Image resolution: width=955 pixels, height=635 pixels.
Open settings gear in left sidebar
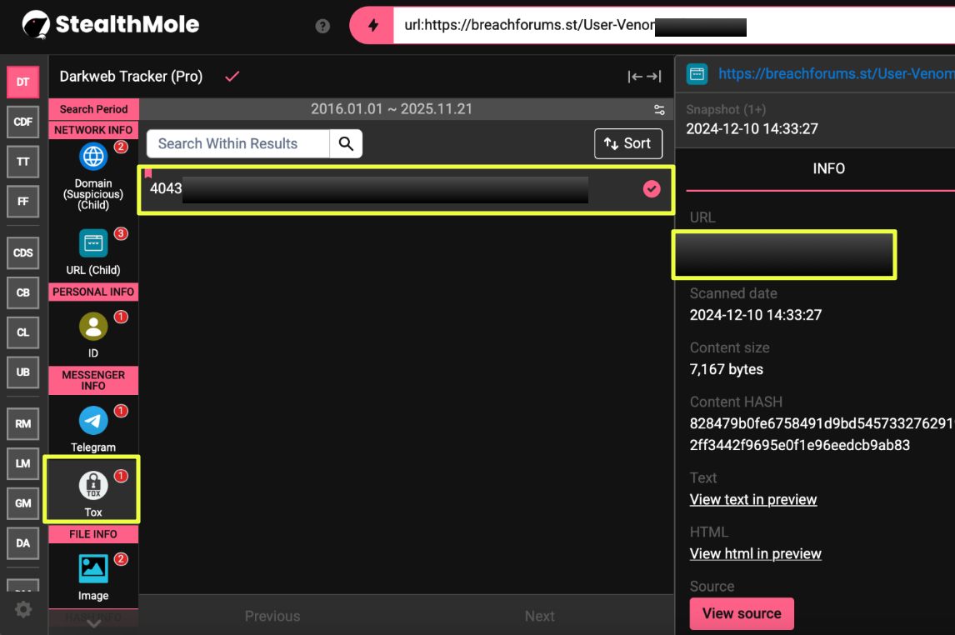(x=23, y=609)
